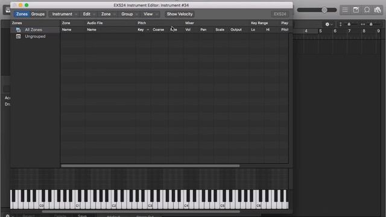Click the Coarse column header
This screenshot has height=217, width=386.
point(158,30)
